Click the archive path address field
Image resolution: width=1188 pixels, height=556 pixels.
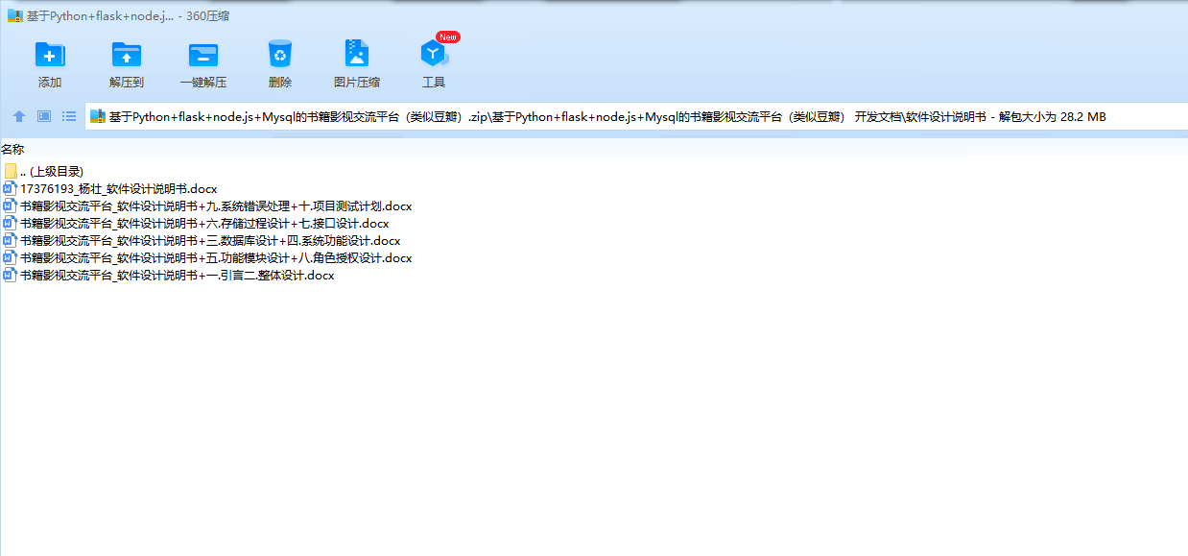636,116
